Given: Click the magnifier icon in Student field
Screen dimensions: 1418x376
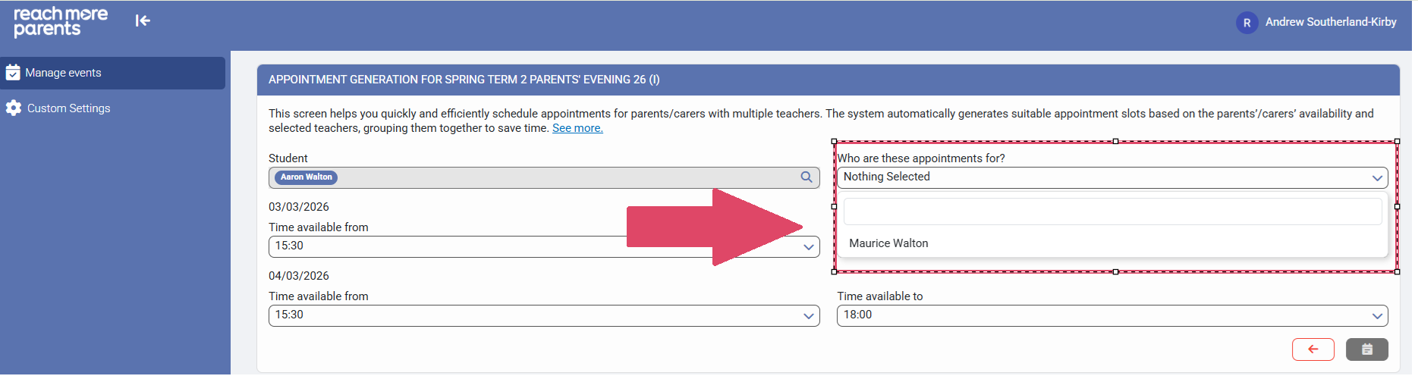Looking at the screenshot, I should (x=806, y=177).
